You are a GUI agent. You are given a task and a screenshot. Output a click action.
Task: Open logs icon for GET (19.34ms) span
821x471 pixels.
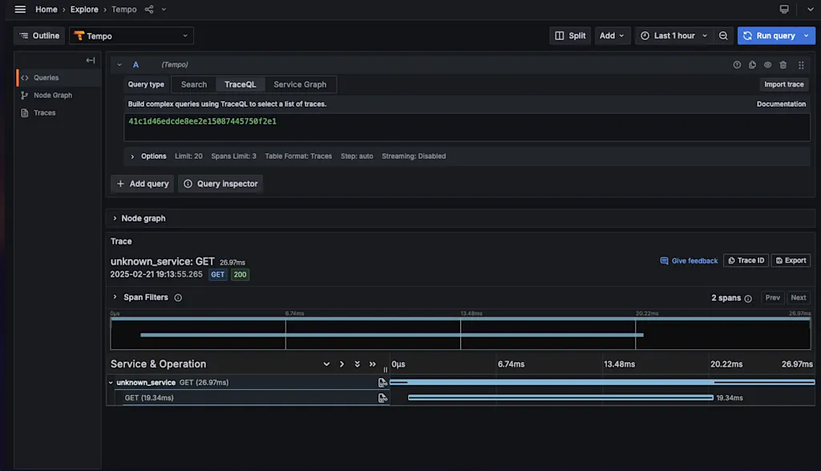click(x=382, y=398)
